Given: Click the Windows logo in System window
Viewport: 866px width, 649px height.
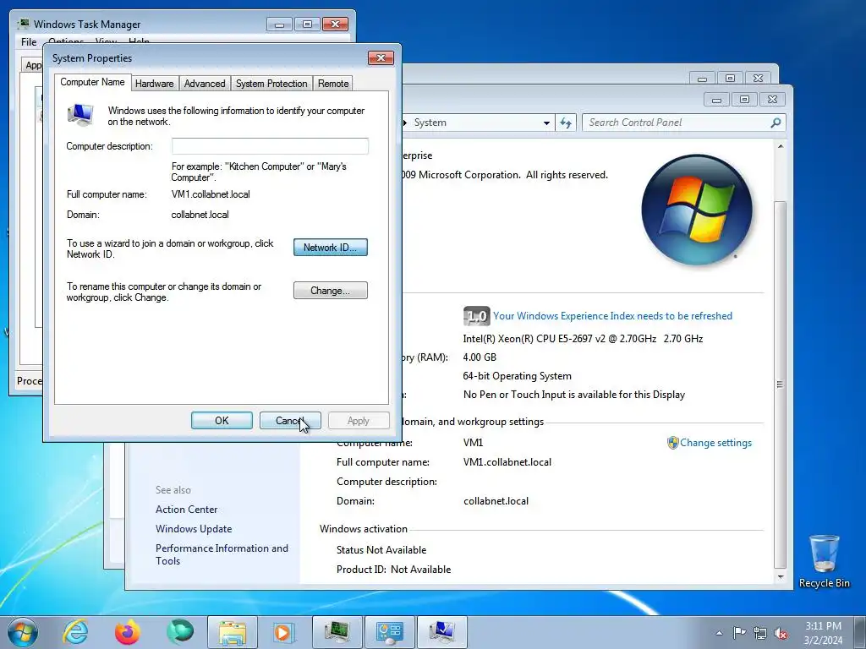Looking at the screenshot, I should click(x=697, y=210).
